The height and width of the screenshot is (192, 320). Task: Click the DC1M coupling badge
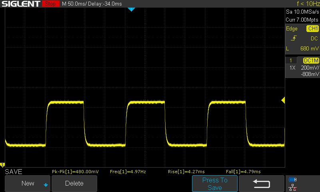tap(311, 60)
